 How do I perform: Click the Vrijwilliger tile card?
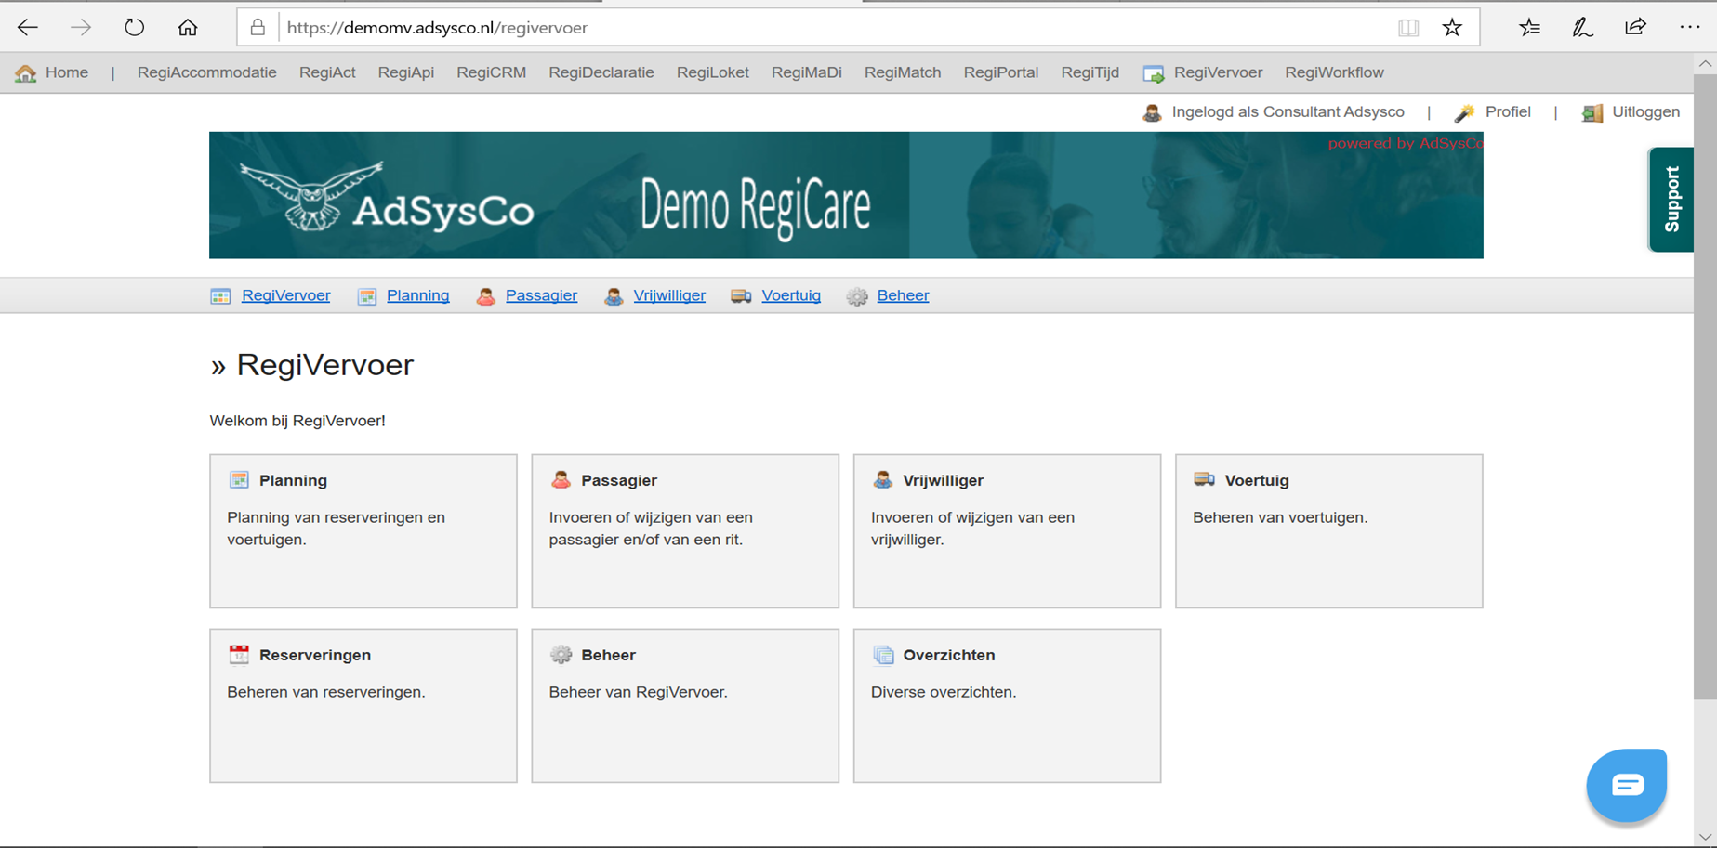point(1007,531)
